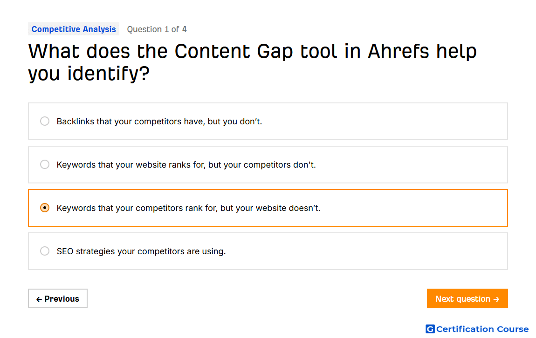Open the Competitive Analysis category tag
Screen dimensions: 536x338
tap(74, 29)
